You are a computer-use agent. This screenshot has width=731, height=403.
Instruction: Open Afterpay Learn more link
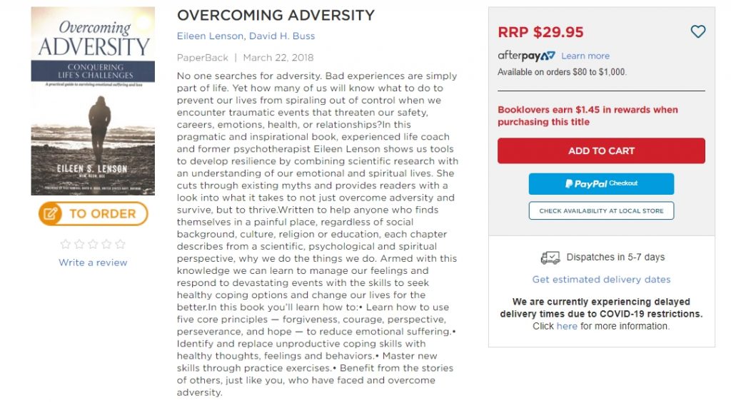[x=585, y=56]
